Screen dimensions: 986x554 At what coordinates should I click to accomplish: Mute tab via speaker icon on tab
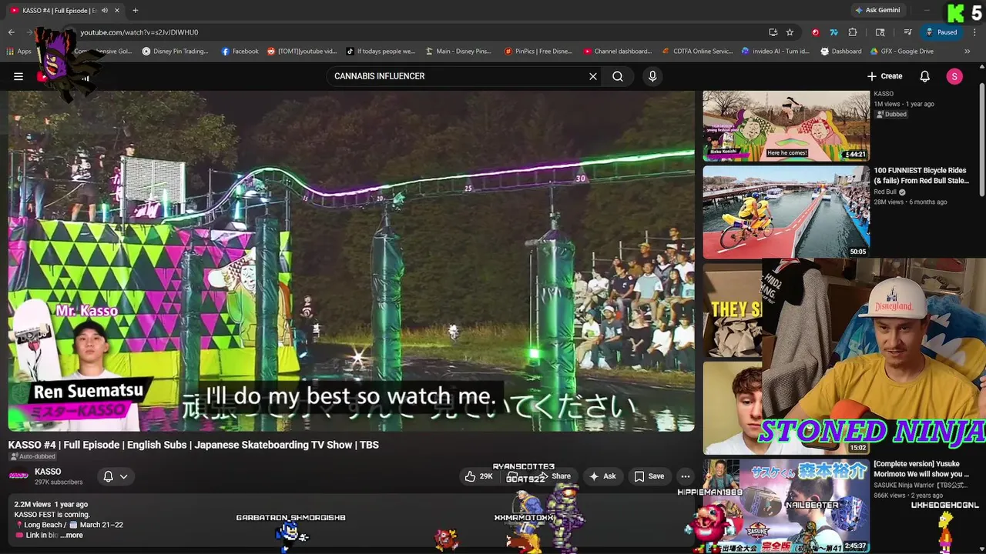pyautogui.click(x=104, y=10)
